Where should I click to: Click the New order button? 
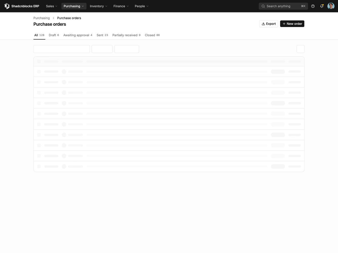(292, 24)
